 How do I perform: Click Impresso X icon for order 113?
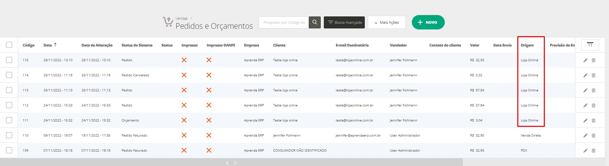[184, 90]
